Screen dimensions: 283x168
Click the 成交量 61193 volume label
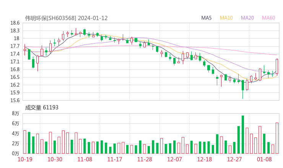click(42, 108)
